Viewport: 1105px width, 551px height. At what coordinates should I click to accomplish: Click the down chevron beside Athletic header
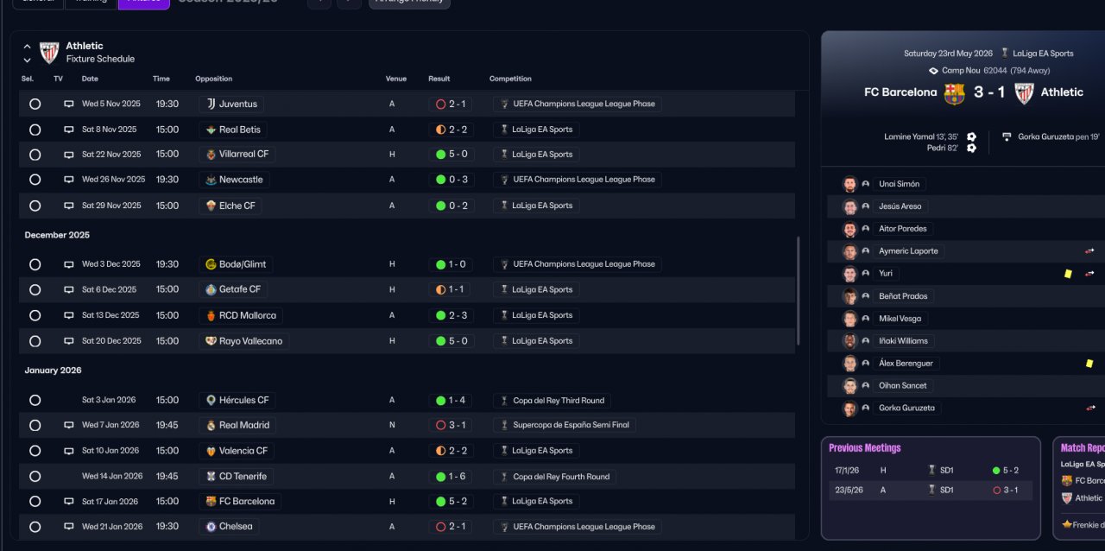[x=27, y=60]
